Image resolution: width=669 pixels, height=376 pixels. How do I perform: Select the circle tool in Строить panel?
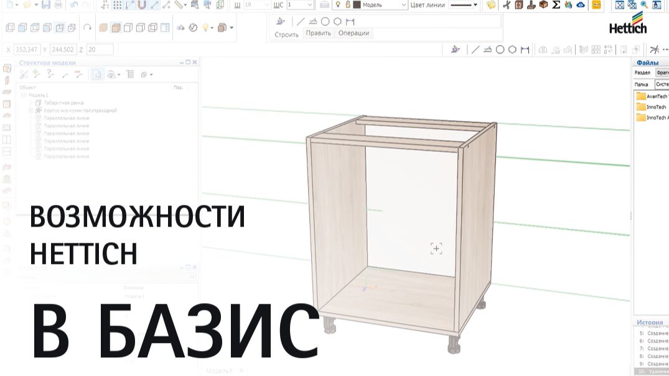[x=325, y=21]
